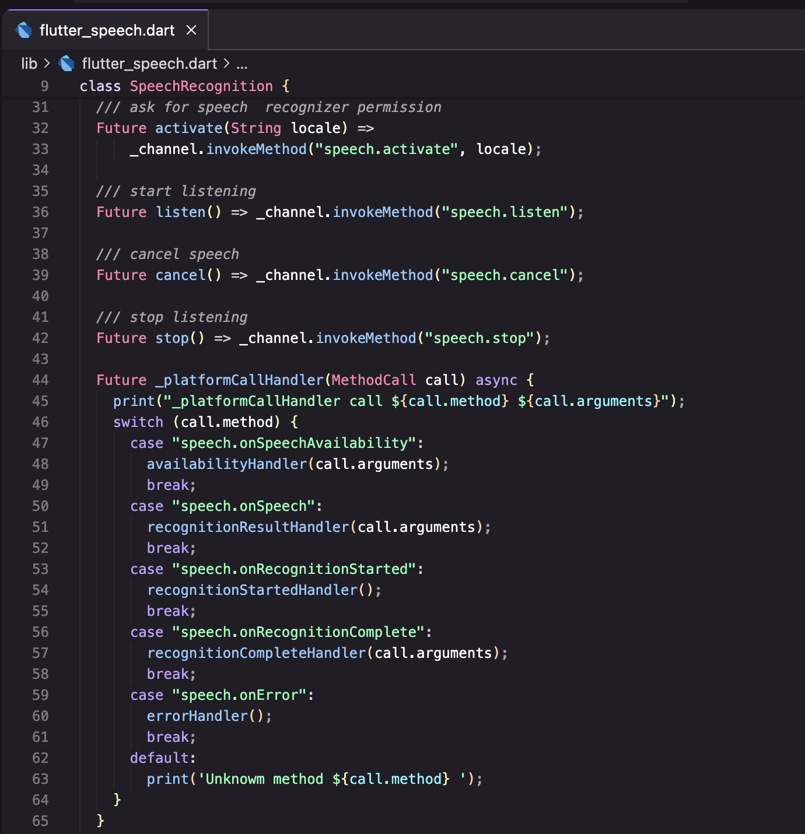Click errorHandler call

point(197,716)
